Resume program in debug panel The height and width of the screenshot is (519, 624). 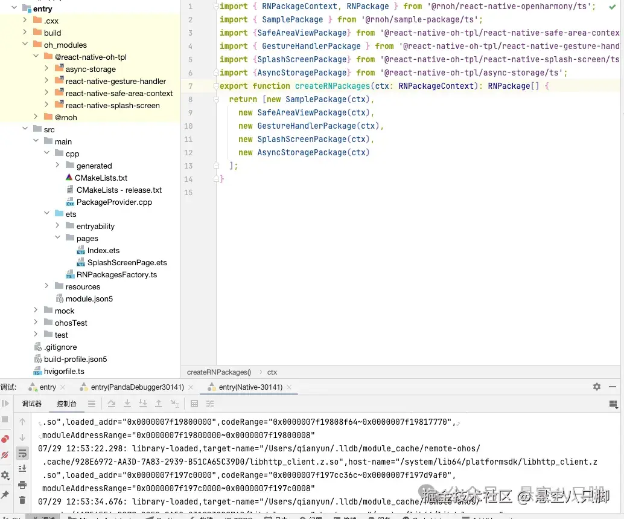click(x=5, y=403)
